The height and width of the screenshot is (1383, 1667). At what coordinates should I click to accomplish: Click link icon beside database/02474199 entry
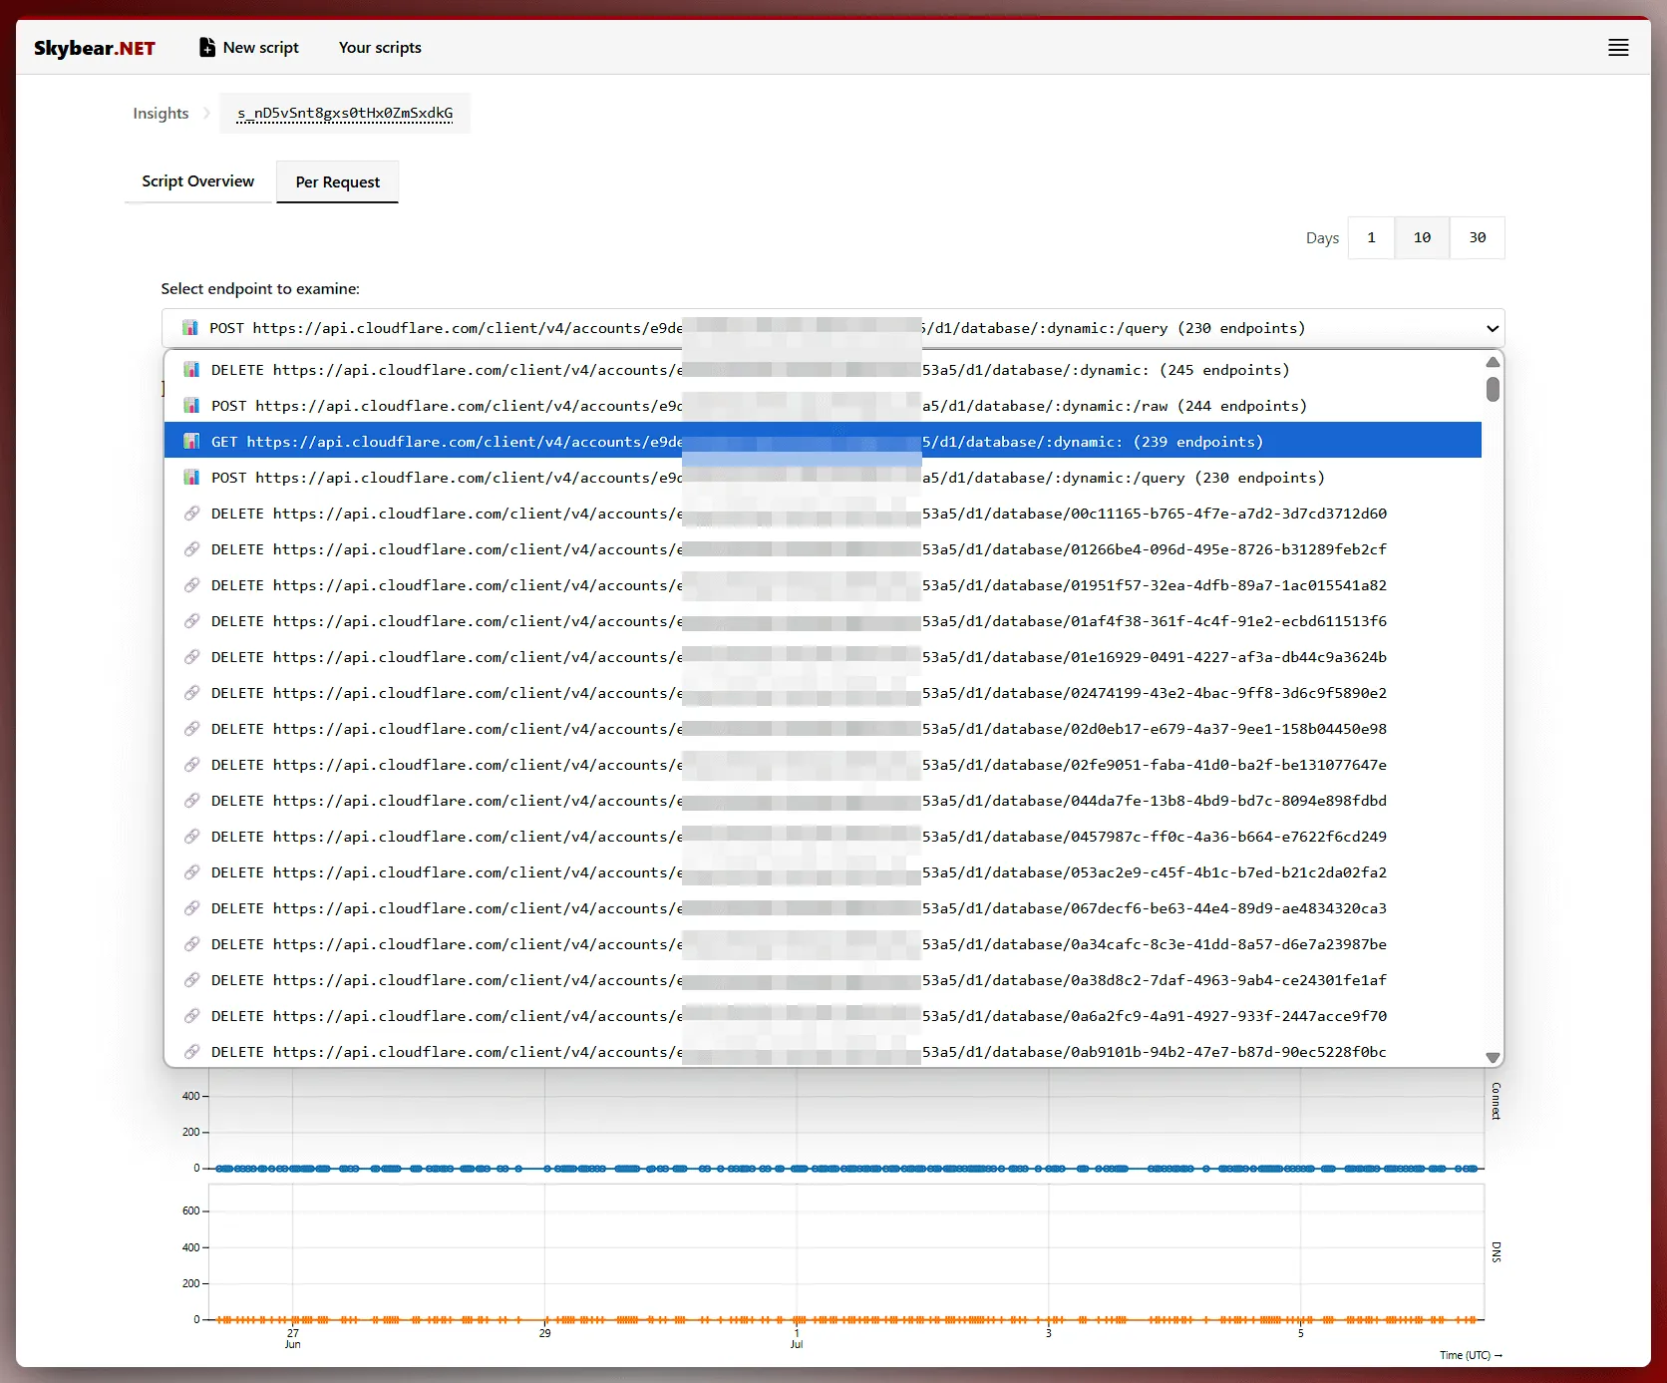[x=191, y=692]
